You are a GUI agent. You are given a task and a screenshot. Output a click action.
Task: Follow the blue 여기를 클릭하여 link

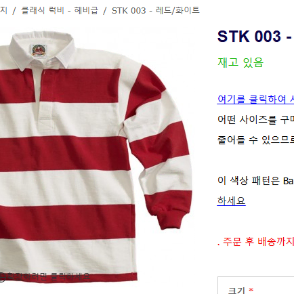click(255, 99)
